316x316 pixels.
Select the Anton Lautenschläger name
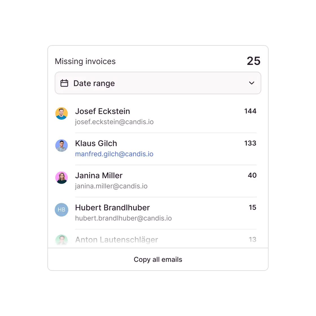coord(117,240)
